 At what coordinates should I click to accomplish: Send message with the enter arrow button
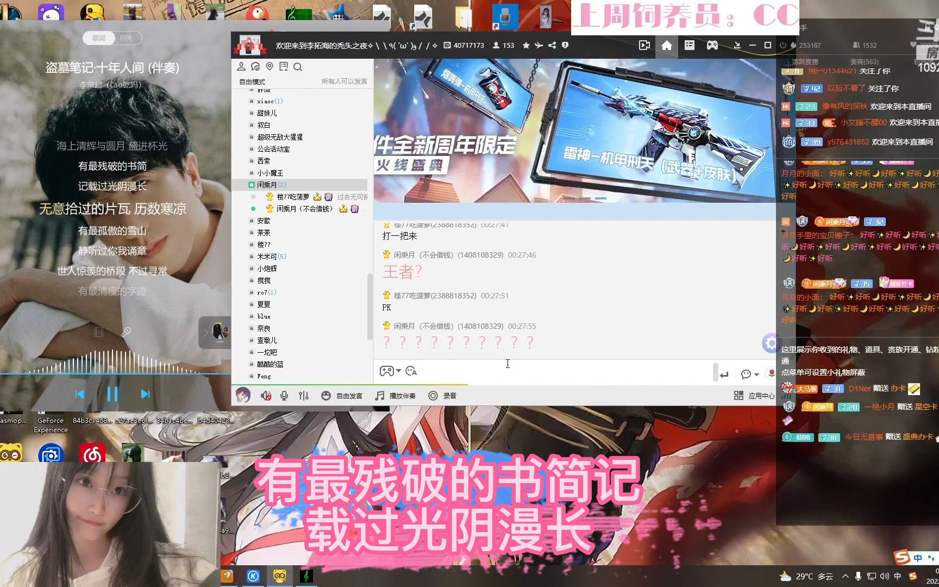click(x=724, y=374)
